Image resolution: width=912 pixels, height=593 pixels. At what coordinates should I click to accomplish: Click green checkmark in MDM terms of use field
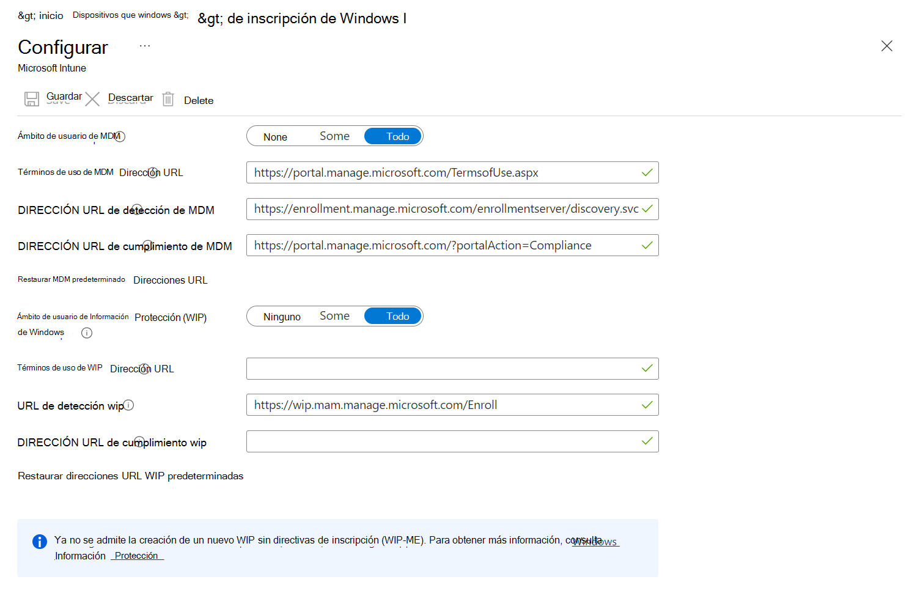pyautogui.click(x=647, y=172)
